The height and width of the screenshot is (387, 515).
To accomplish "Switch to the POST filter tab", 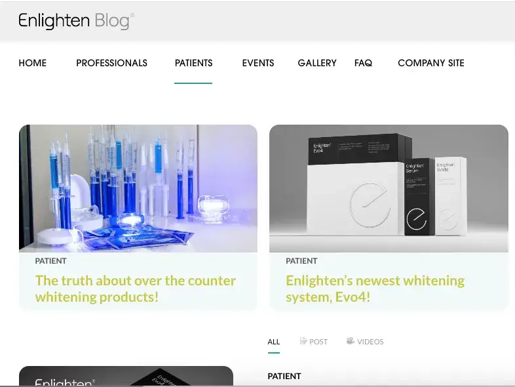I will tap(314, 342).
